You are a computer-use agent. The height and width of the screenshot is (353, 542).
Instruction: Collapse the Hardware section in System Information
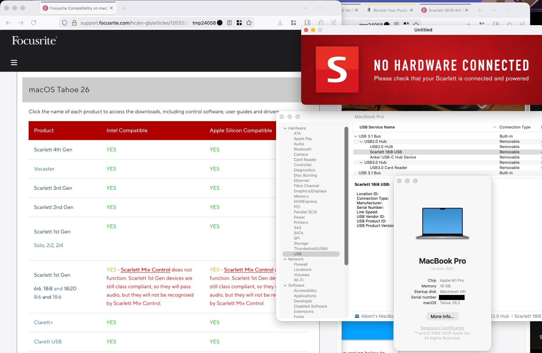(x=285, y=128)
